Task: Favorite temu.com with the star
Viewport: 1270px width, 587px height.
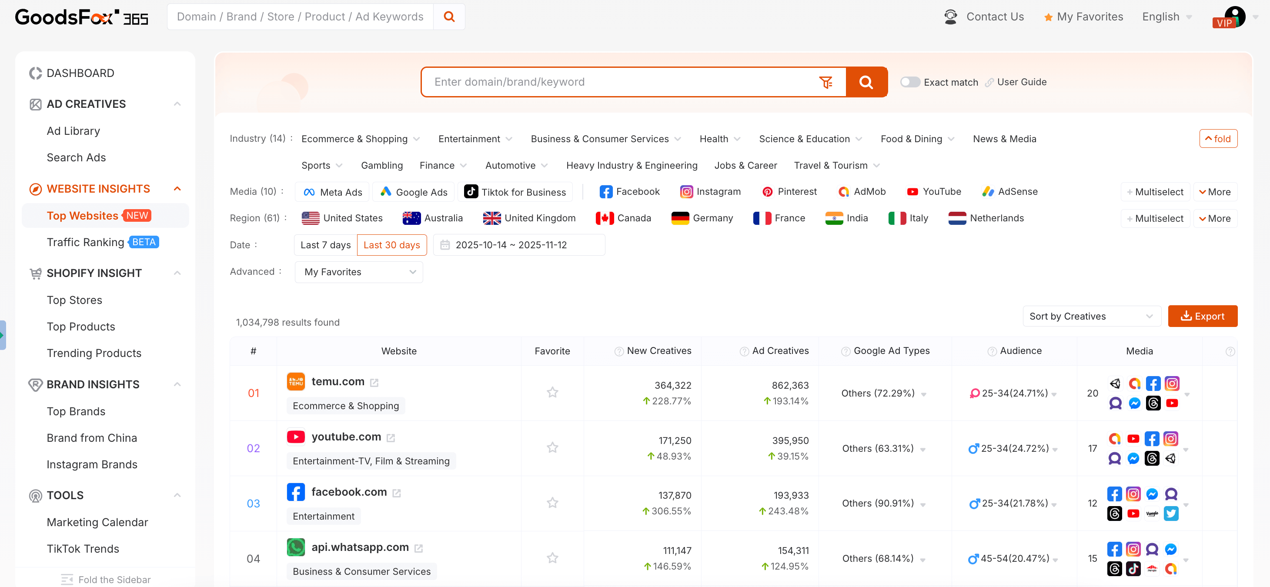Action: pos(552,392)
